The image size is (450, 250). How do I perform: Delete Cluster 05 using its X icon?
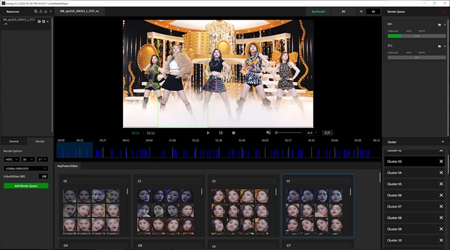[441, 184]
